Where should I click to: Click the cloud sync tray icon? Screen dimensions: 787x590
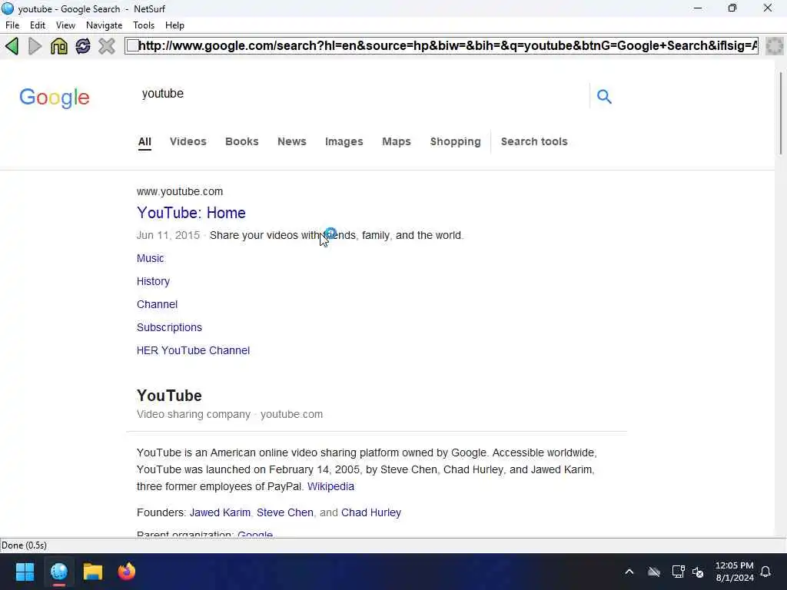(653, 572)
